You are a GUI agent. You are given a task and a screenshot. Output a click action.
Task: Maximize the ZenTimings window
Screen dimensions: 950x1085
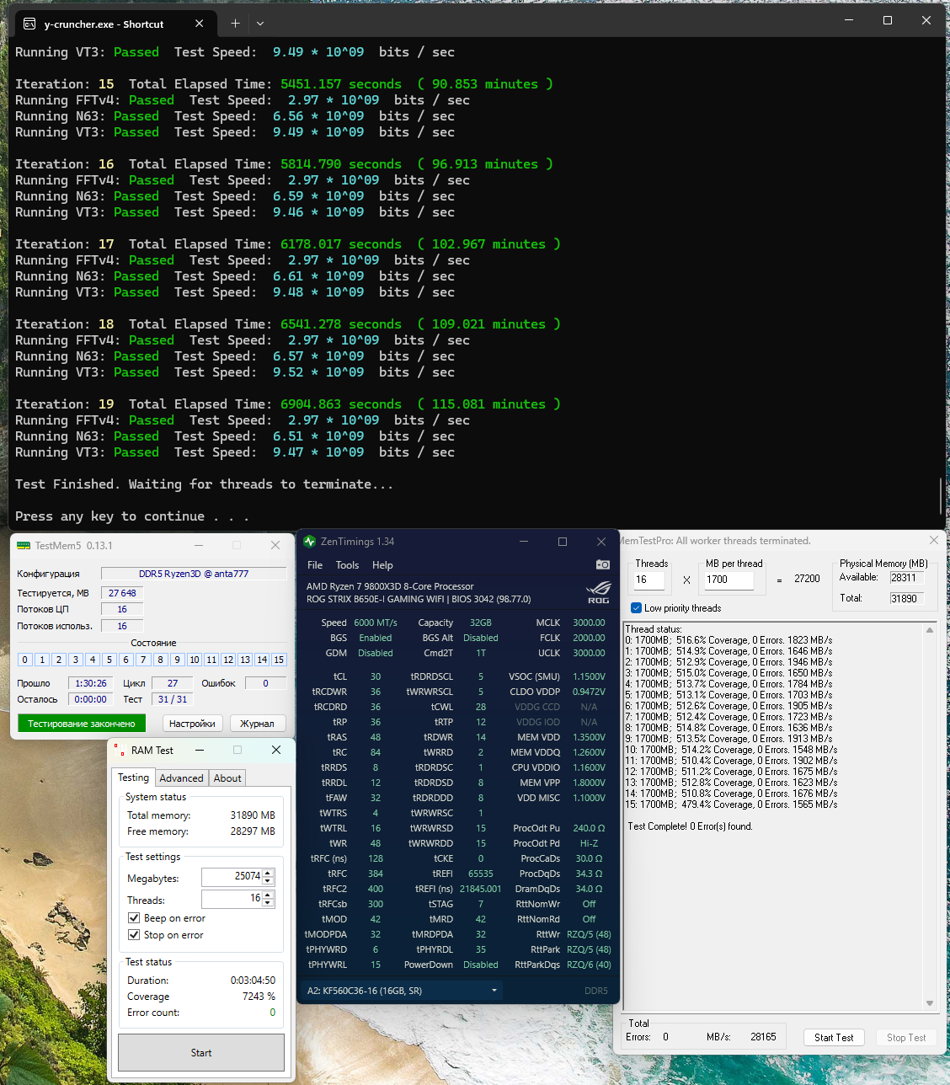pyautogui.click(x=563, y=542)
